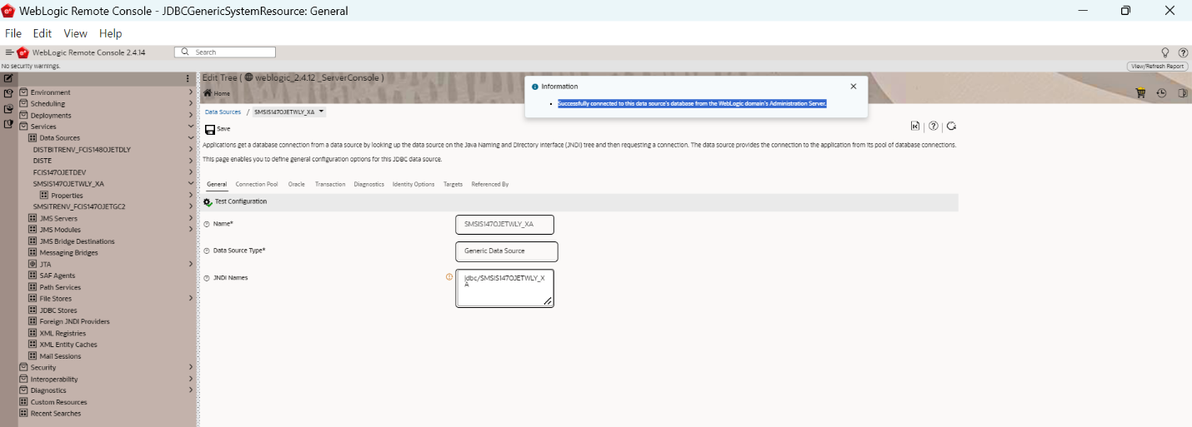Click the help icon next to JNDI Names

pyautogui.click(x=208, y=278)
